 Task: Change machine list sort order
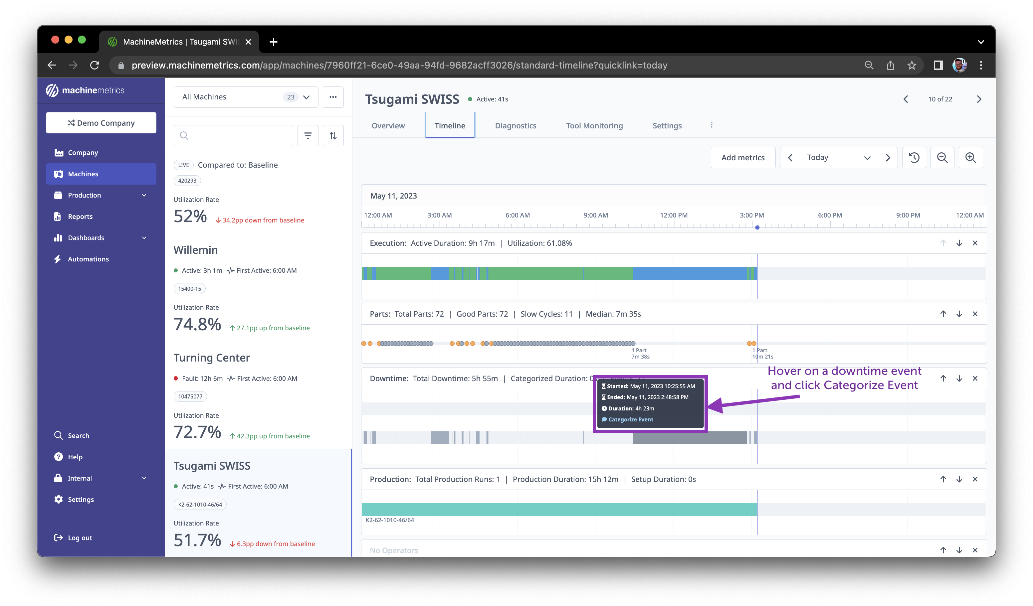(333, 135)
